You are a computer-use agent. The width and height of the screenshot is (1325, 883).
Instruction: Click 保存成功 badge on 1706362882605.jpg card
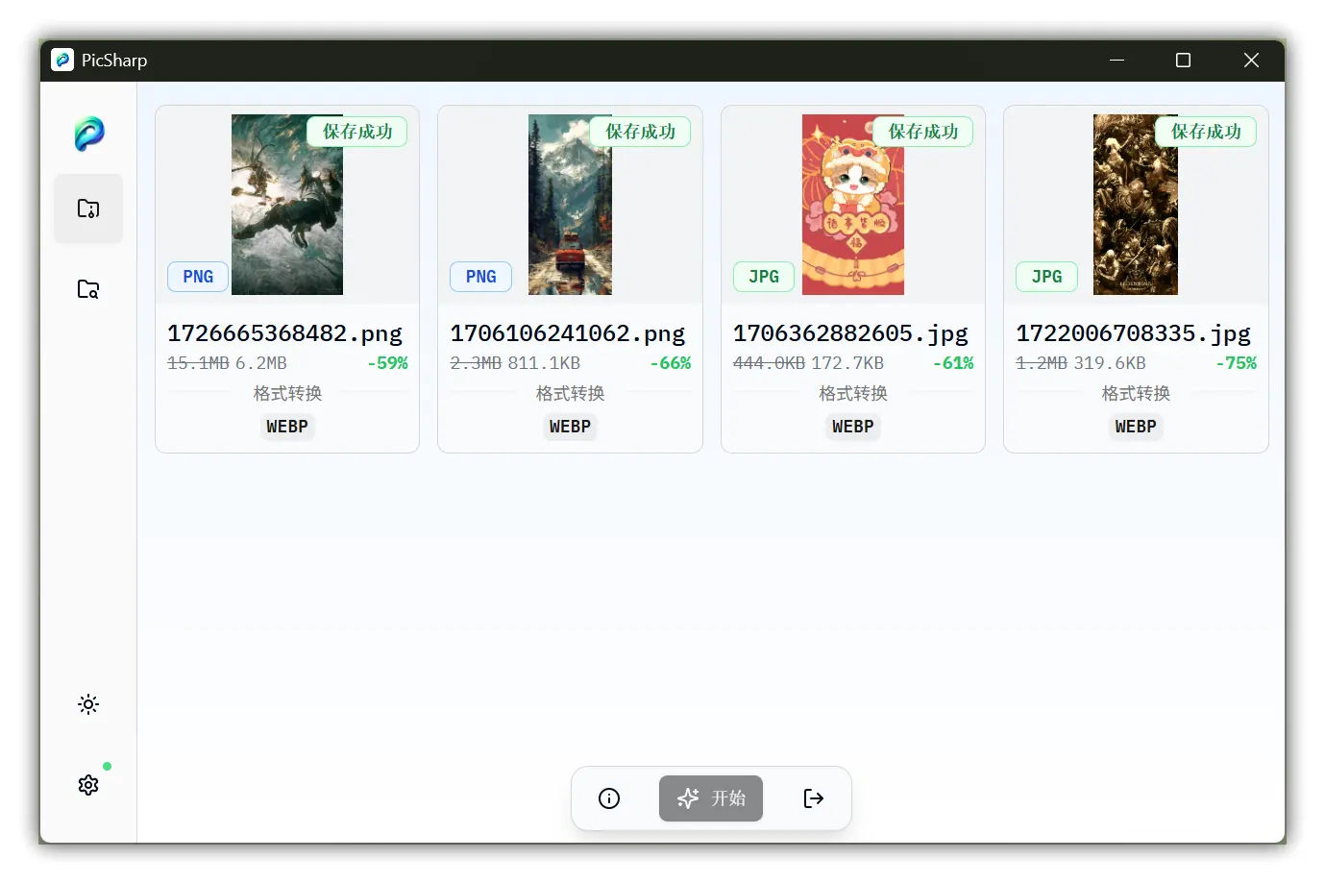[x=923, y=132]
